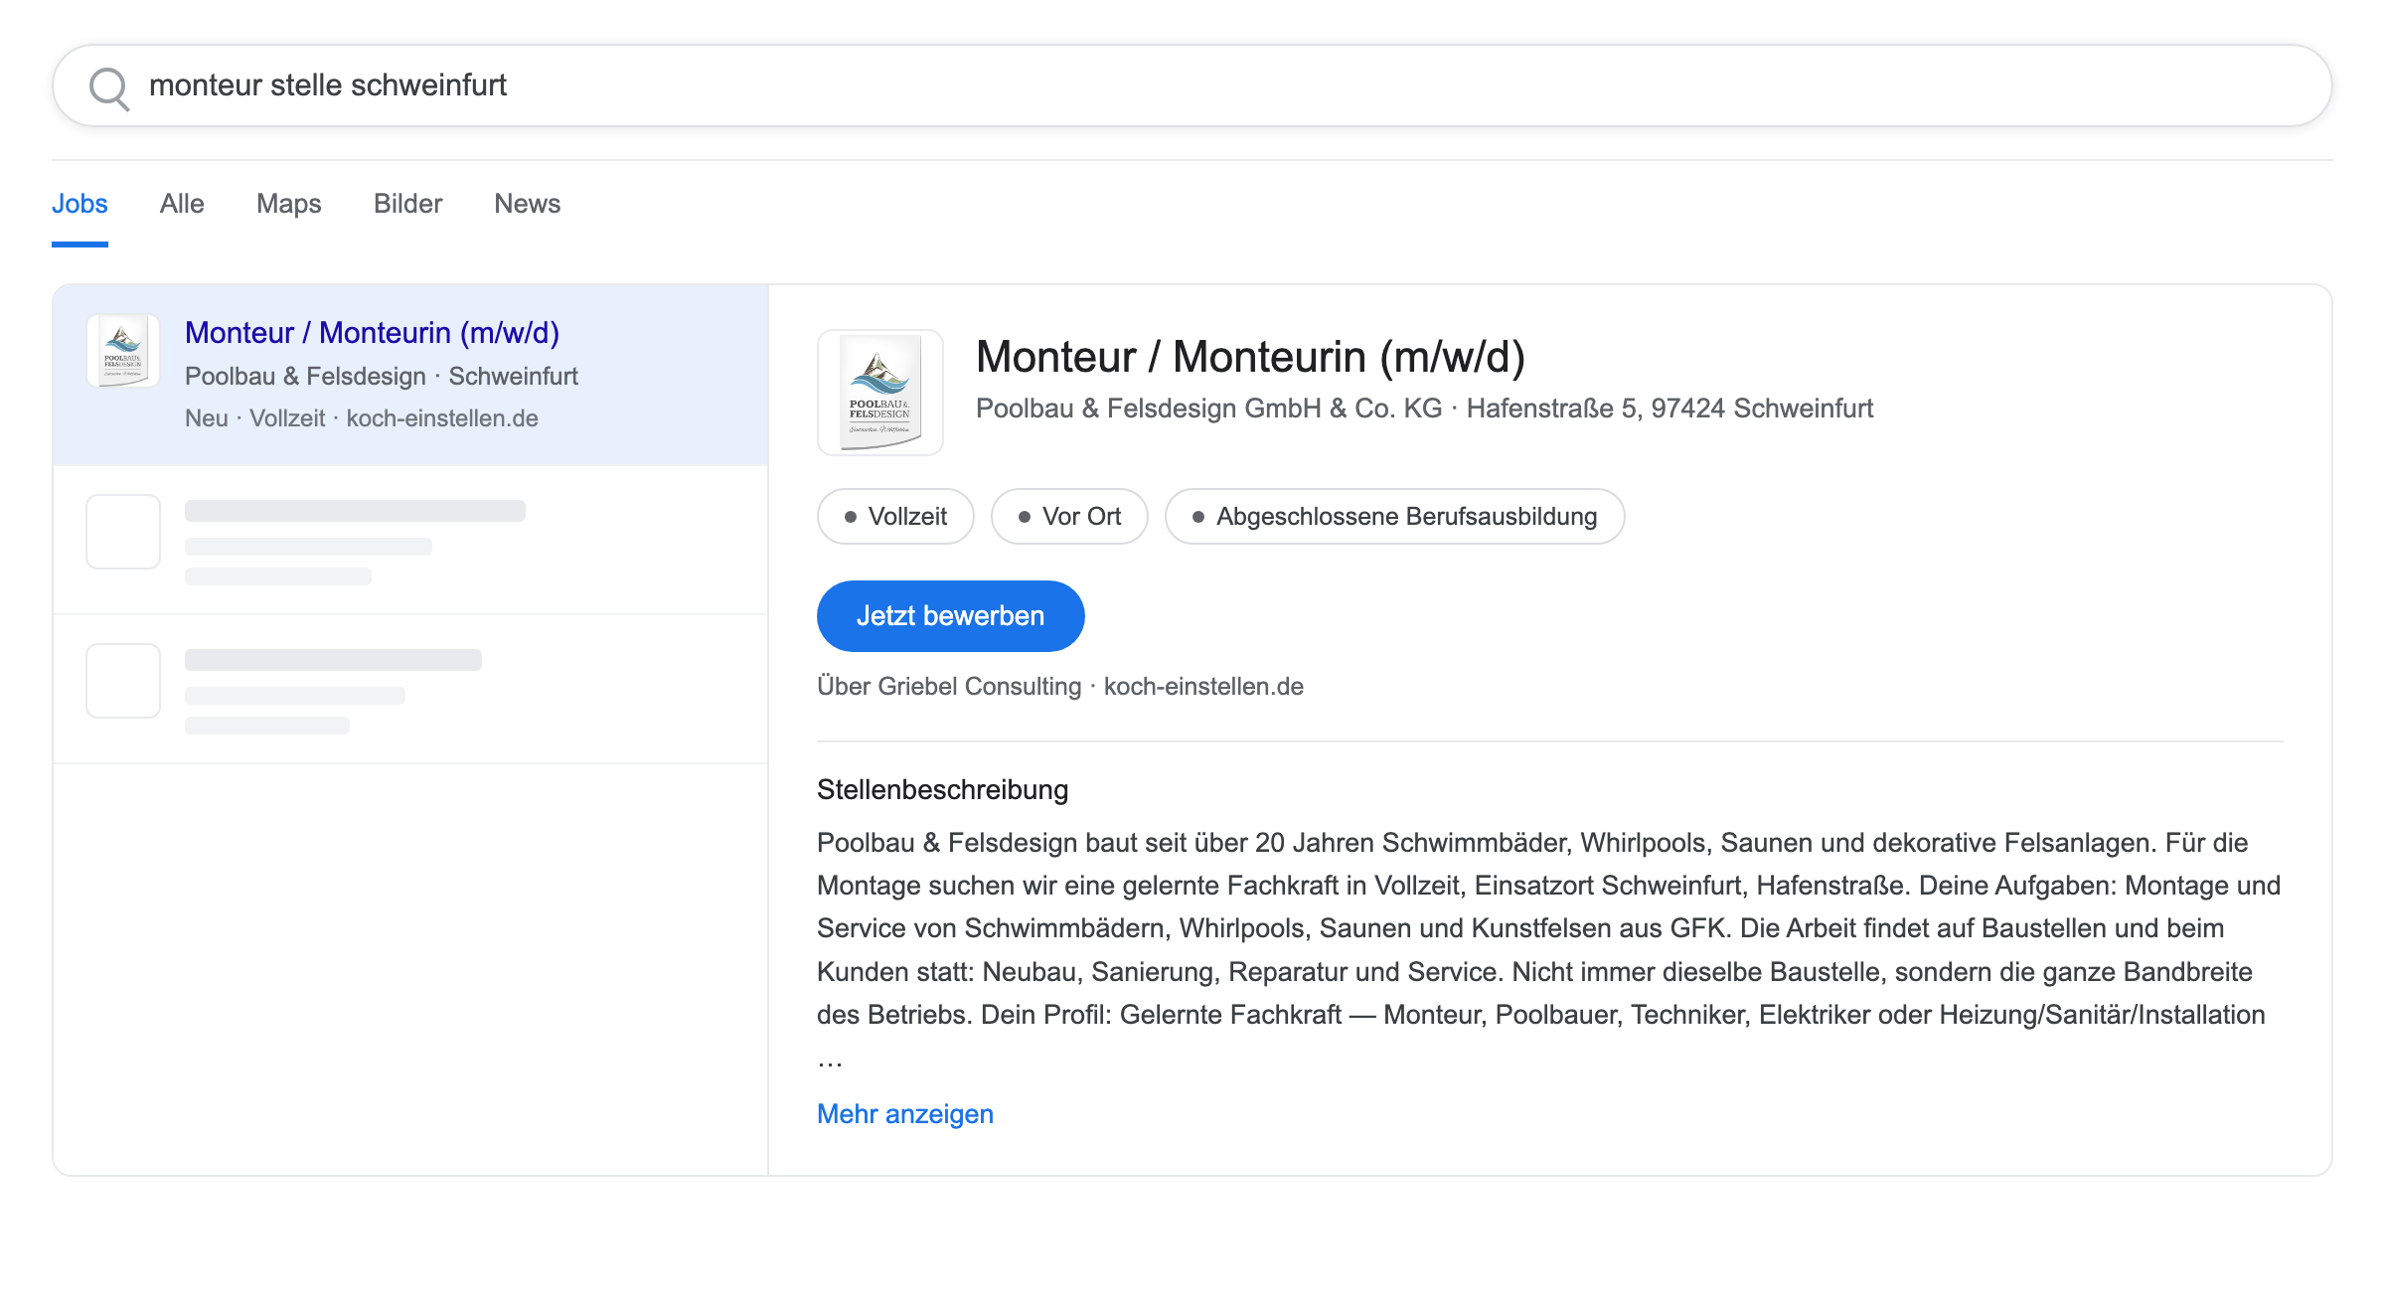Click Über Griebel Consulting · koch-einstellen.de text
Screen dimensions: 2385x1312
[x=1060, y=687]
